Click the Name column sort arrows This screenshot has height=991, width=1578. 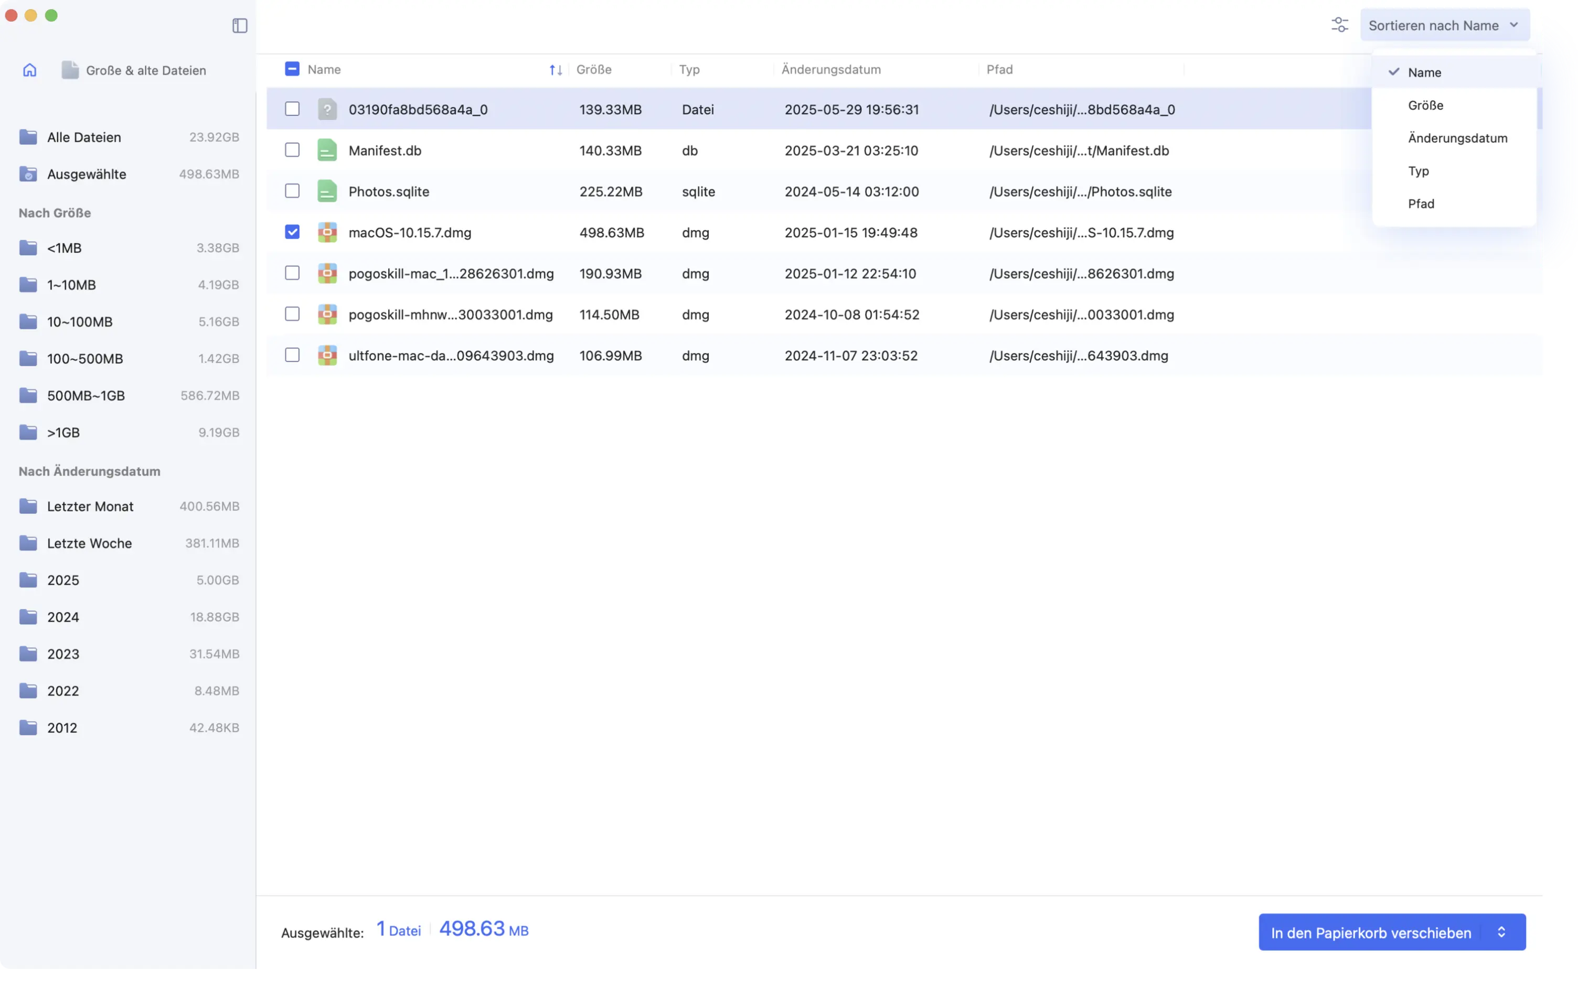(x=556, y=70)
